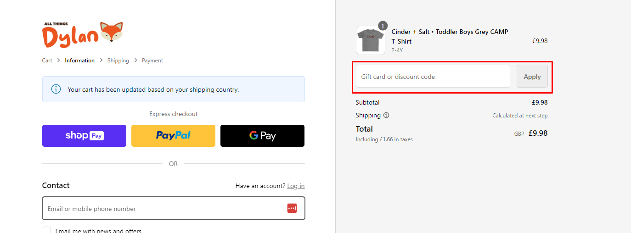This screenshot has width=631, height=233.
Task: Apply the discount code button
Action: point(532,76)
